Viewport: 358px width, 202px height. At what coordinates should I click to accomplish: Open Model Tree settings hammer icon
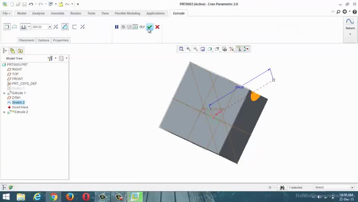coord(50,58)
